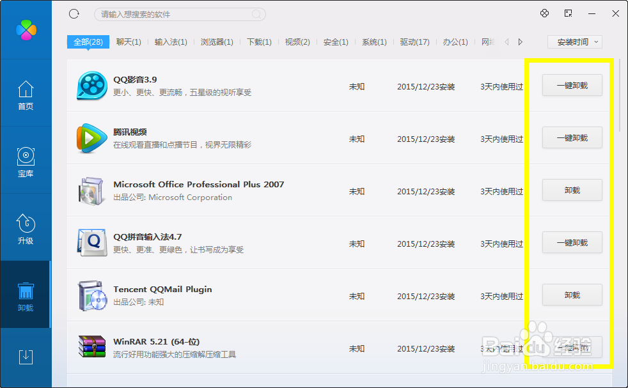Click the uninstall button for WinRAR 5.21
The height and width of the screenshot is (388, 628).
tap(572, 348)
